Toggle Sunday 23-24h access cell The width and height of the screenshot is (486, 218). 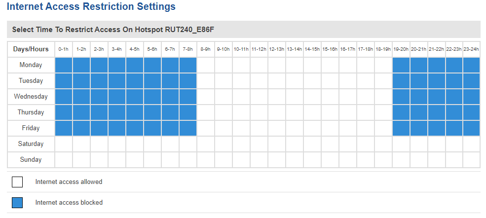[x=471, y=160]
